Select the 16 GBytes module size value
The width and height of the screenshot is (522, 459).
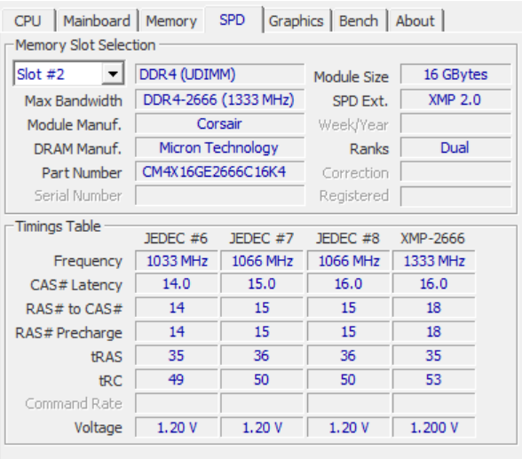455,75
